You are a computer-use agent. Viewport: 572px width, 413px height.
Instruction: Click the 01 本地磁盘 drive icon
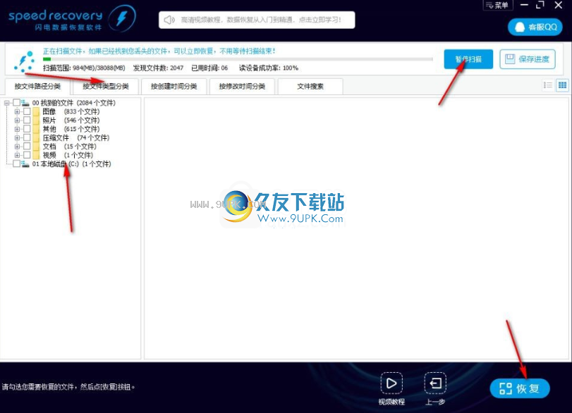[25, 164]
